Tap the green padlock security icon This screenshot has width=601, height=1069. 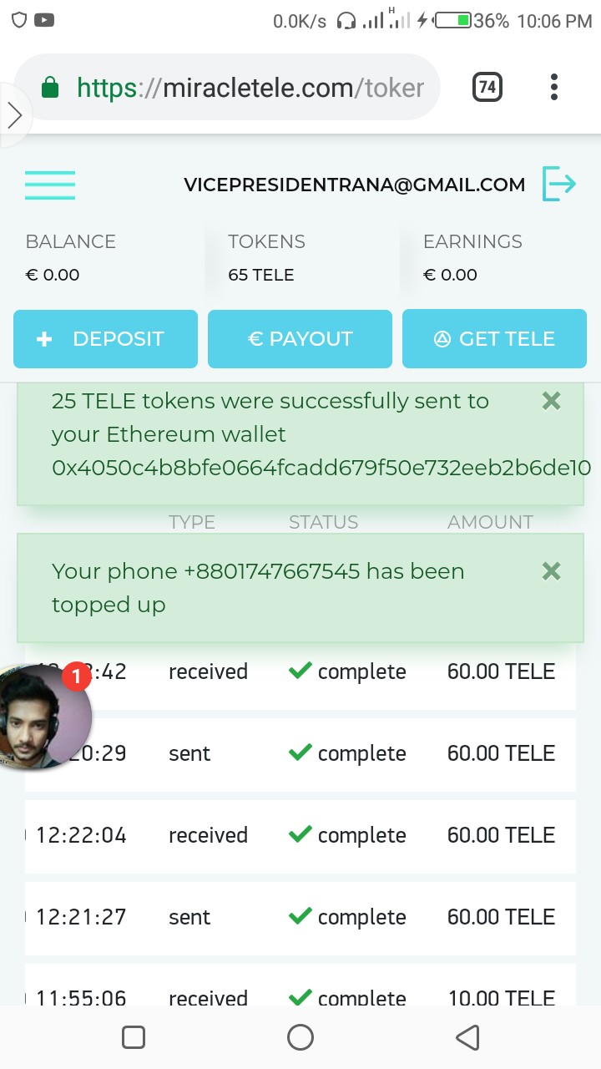50,88
